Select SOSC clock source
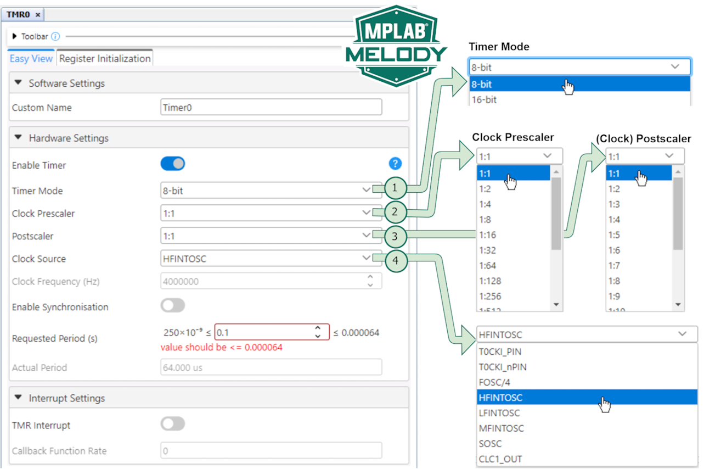Image resolution: width=704 pixels, height=469 pixels. tap(587, 444)
